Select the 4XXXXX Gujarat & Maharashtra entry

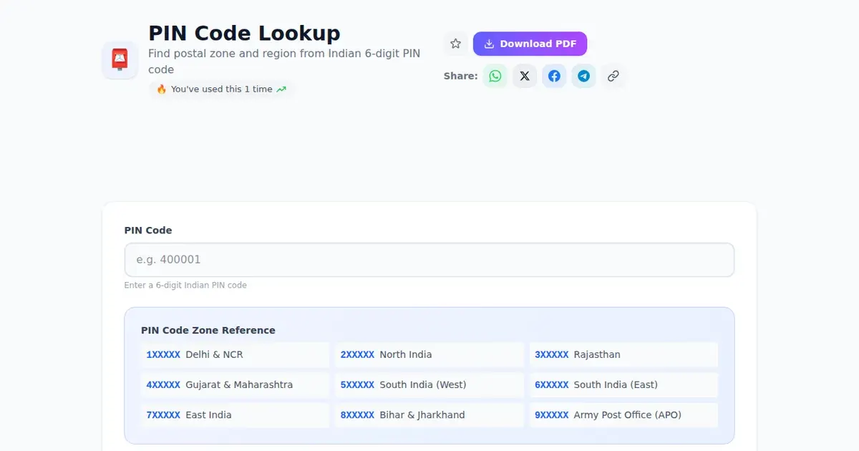coord(235,384)
